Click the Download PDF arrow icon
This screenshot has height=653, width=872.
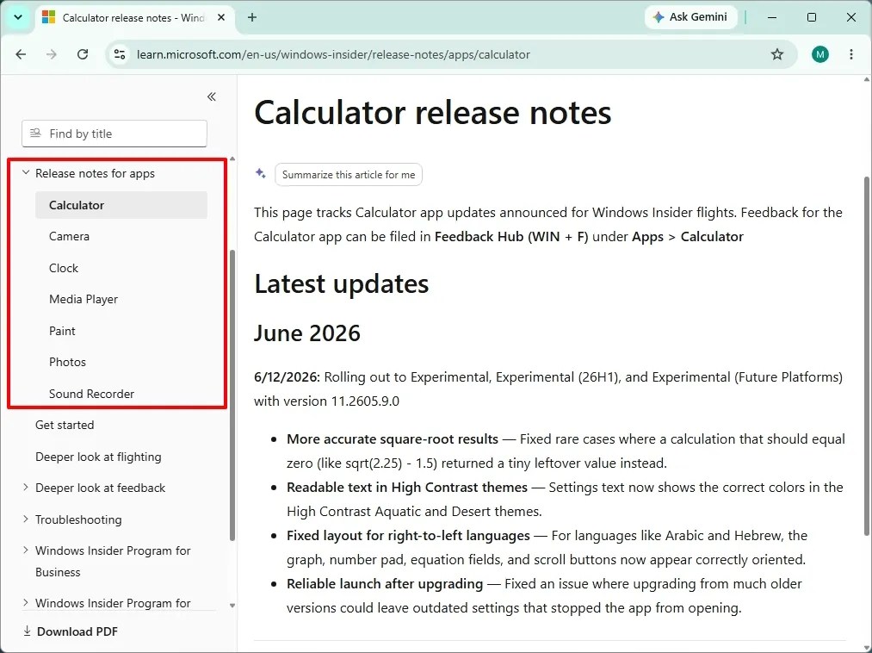[27, 631]
